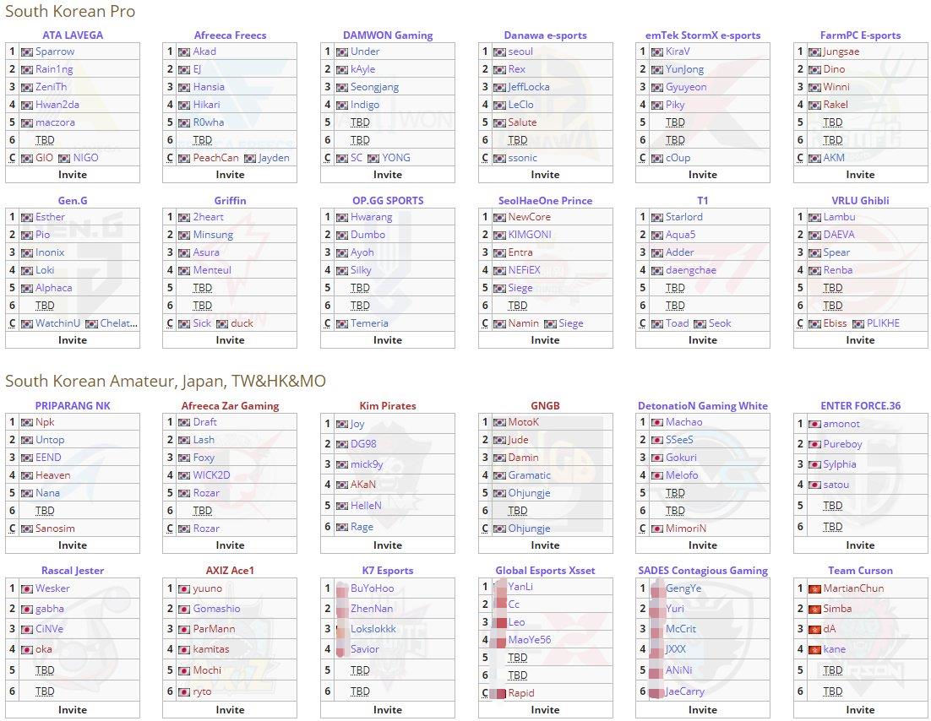Open the DAMWON Gaming team page
931x721 pixels.
click(x=388, y=35)
